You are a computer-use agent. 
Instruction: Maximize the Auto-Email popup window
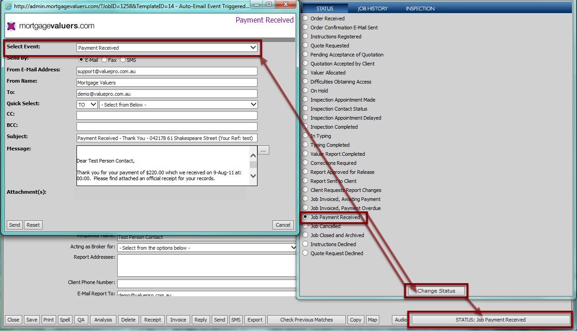coord(270,5)
